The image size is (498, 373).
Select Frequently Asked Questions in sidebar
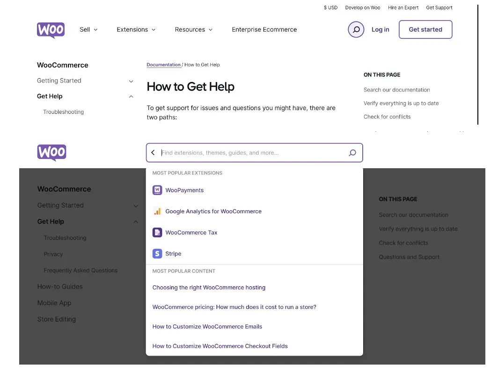[81, 270]
